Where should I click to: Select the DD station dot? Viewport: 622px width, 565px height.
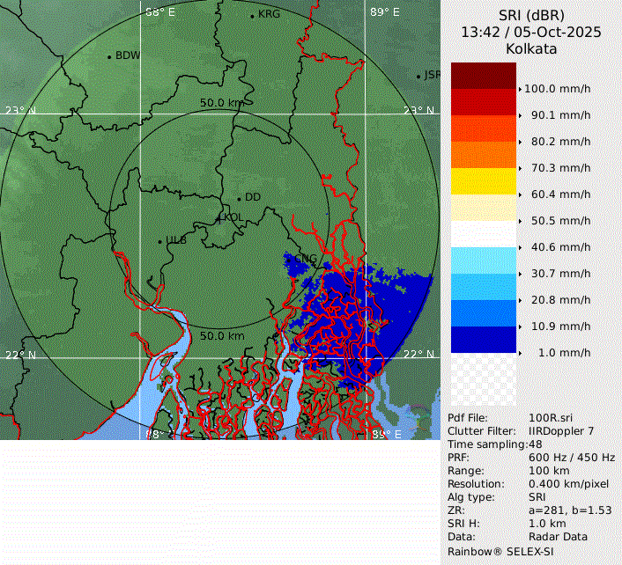pos(239,198)
